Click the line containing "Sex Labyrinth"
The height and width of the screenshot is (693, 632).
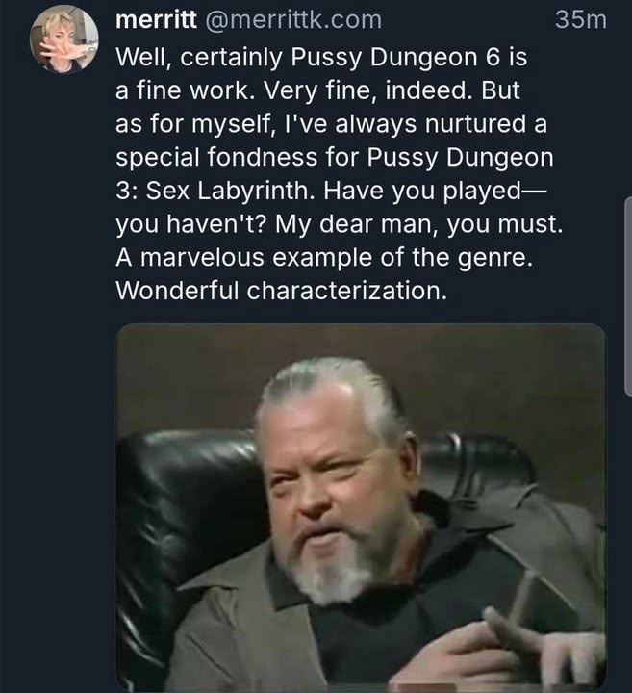tap(330, 192)
